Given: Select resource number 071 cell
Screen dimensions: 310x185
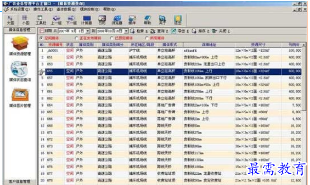Looking at the screenshot, I should pyautogui.click(x=56, y=133).
